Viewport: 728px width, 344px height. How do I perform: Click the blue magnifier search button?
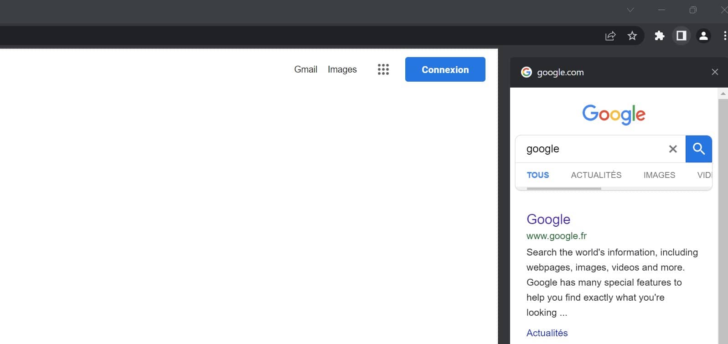(698, 149)
